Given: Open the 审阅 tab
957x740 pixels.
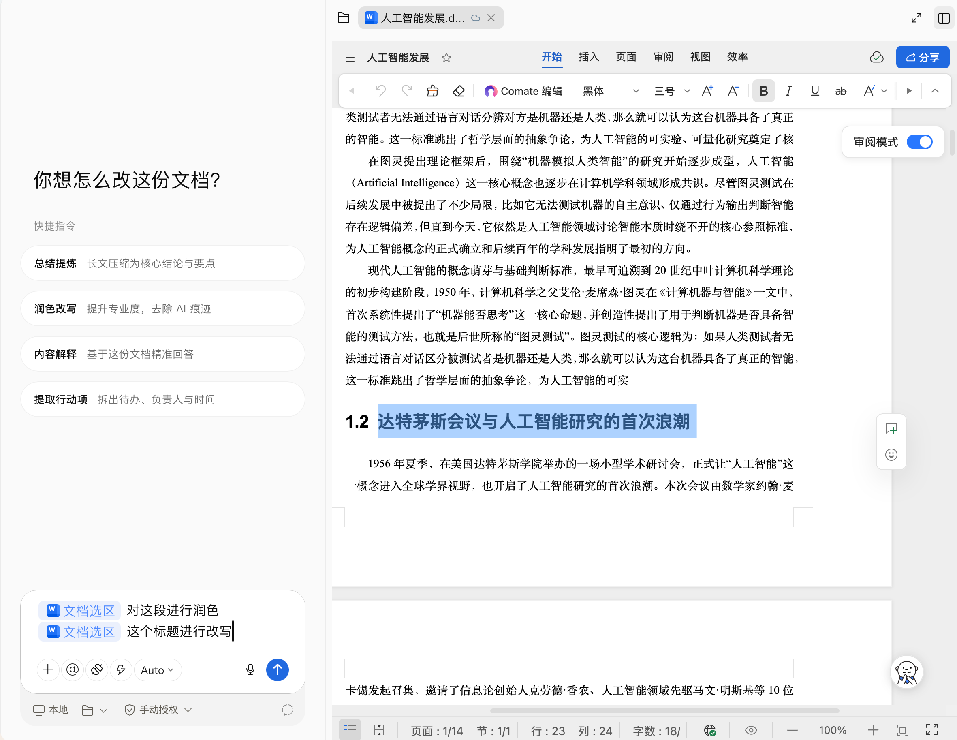Looking at the screenshot, I should pos(663,57).
